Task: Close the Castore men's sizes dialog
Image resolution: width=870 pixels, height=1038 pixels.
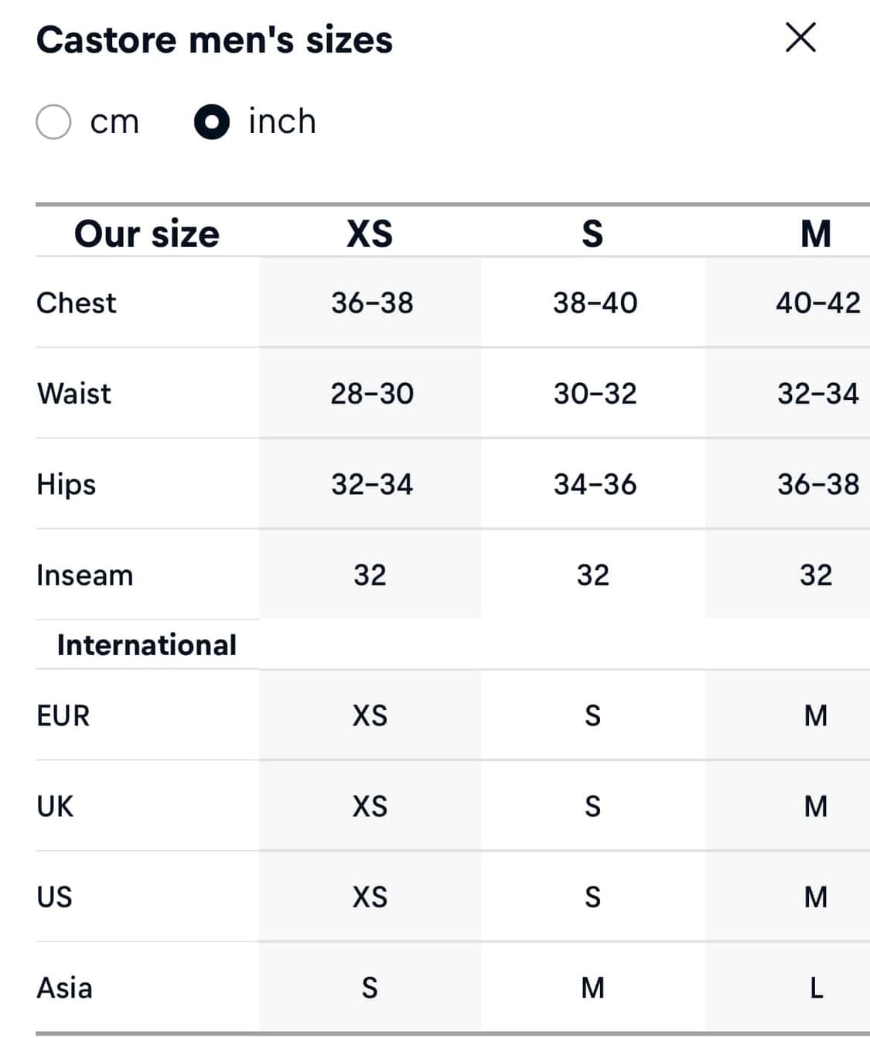Action: tap(800, 37)
